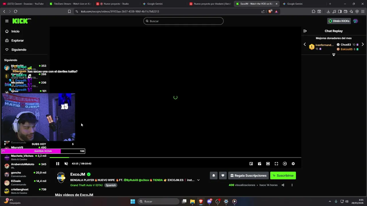
Task: Switch to the Clarent YouTube browser tab
Action: [x=24, y=4]
